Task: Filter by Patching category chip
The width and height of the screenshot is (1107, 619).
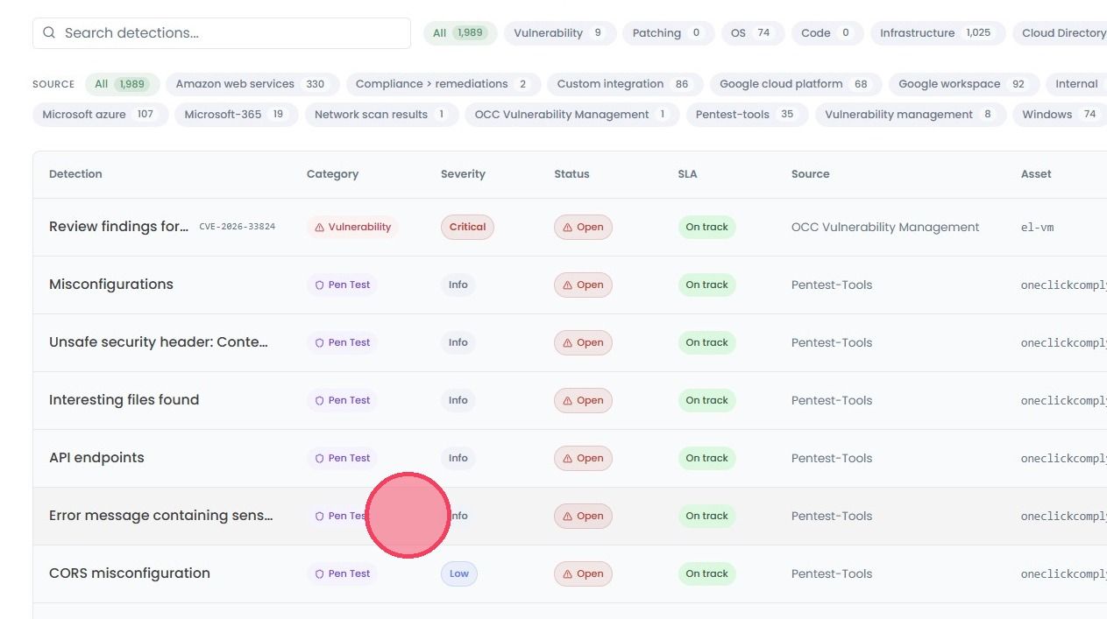Action: [x=669, y=33]
